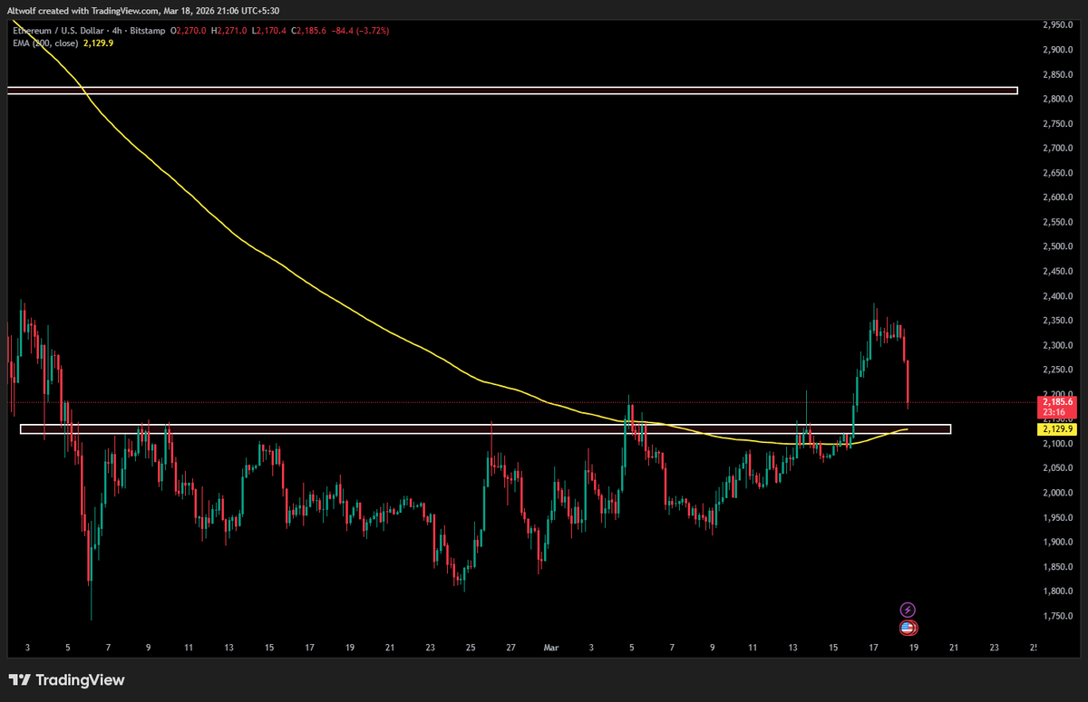Screen dimensions: 1088x702
Task: Click price axis label 2,600.0
Action: pyautogui.click(x=1057, y=197)
